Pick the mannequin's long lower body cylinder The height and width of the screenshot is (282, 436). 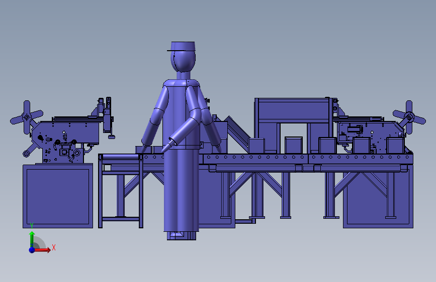click(x=182, y=190)
